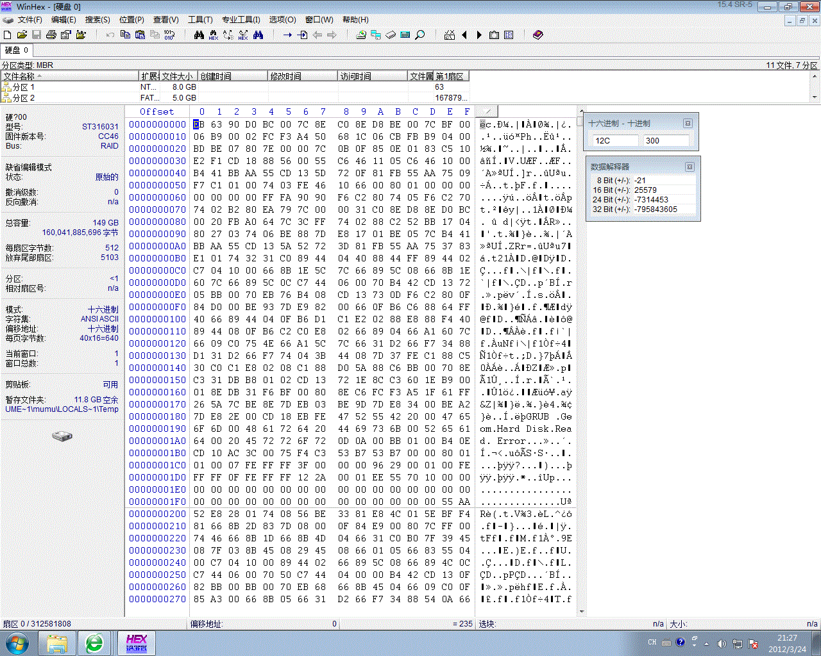
Task: Click the Paste clipboard toolbar icon
Action: (140, 35)
